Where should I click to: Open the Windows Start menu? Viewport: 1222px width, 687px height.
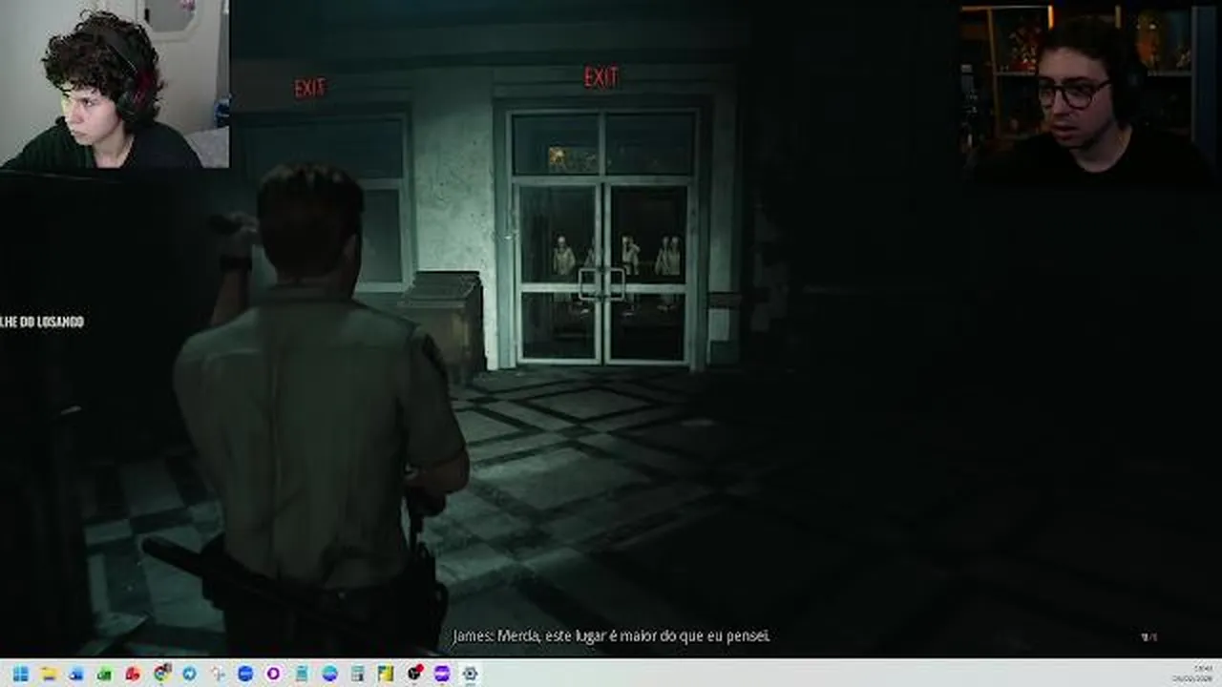click(20, 674)
